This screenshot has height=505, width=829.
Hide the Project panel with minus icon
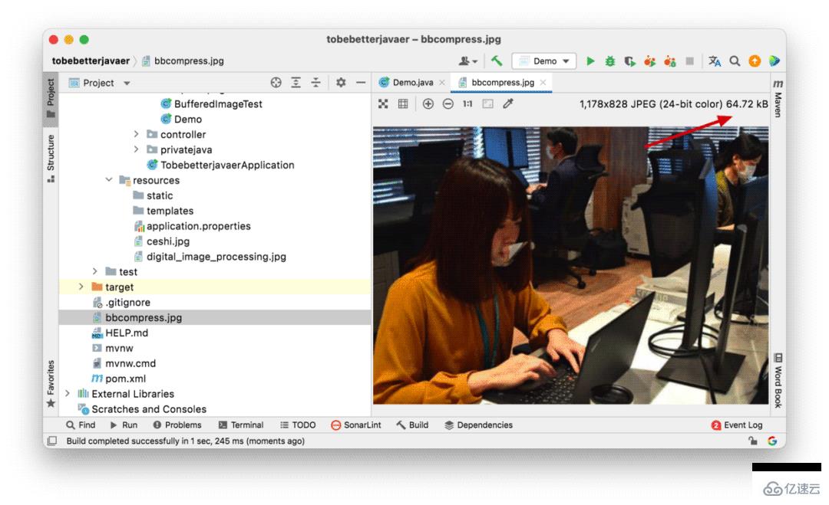click(361, 82)
